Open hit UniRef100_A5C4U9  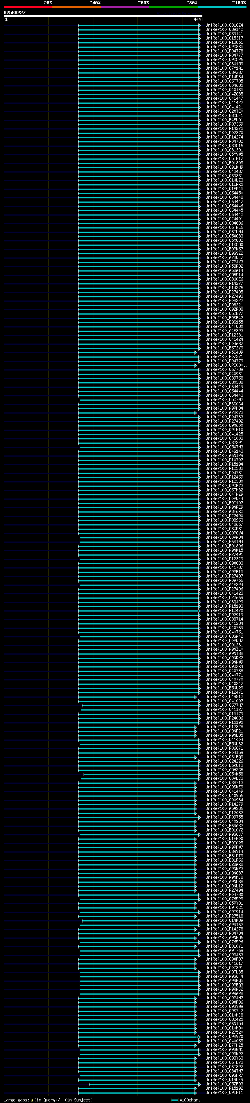224,353
